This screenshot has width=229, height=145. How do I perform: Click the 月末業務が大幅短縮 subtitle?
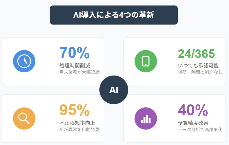click(79, 72)
